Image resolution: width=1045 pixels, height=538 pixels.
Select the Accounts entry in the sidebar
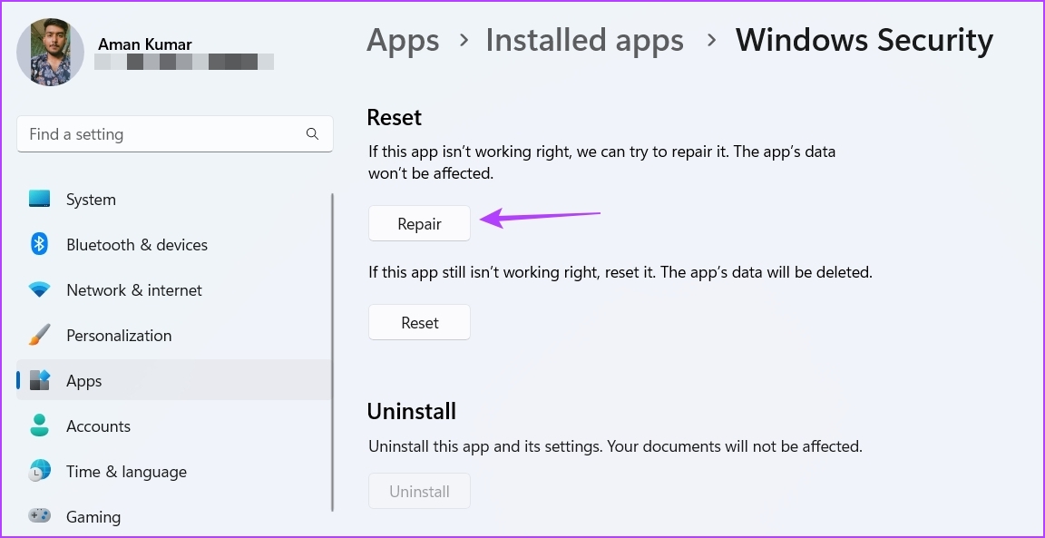pyautogui.click(x=98, y=426)
